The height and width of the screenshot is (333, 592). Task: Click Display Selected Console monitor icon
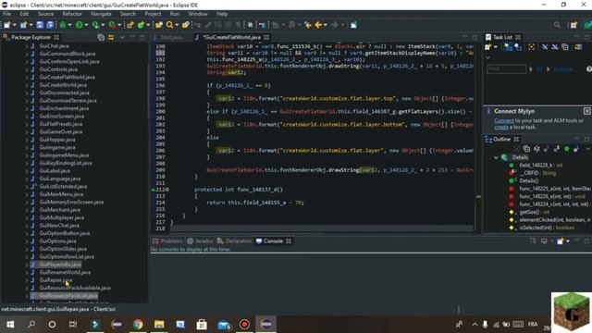[x=544, y=240]
